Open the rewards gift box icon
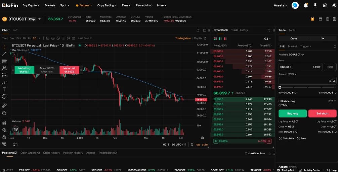This screenshot has width=338, height=172. [312, 19]
